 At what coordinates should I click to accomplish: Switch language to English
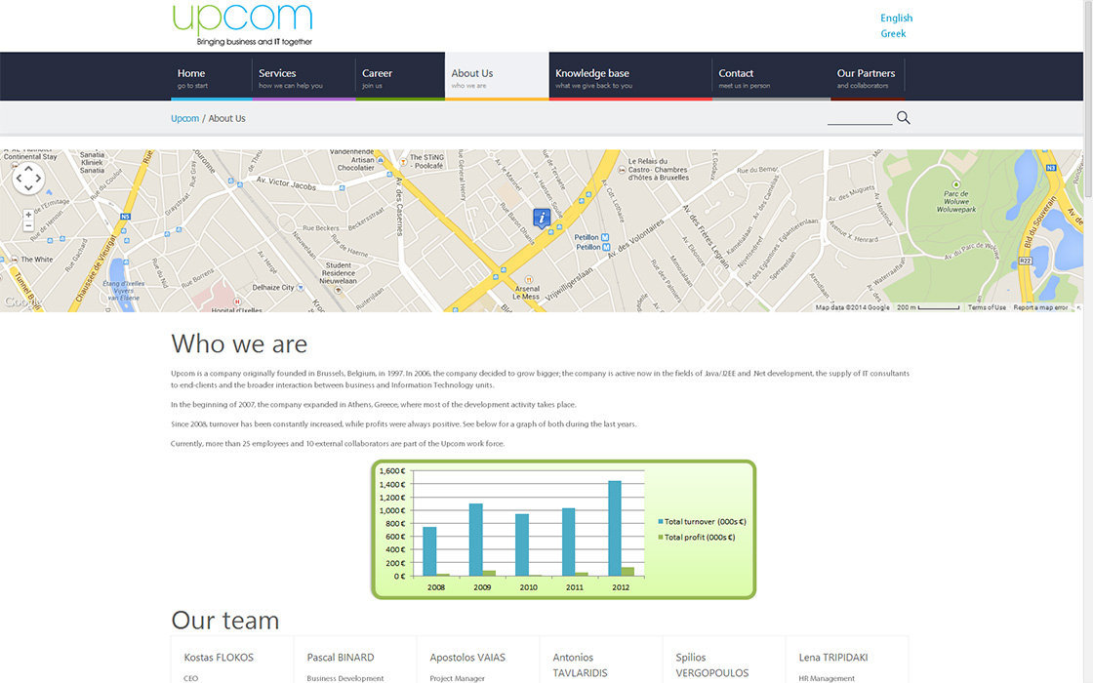[x=896, y=18]
